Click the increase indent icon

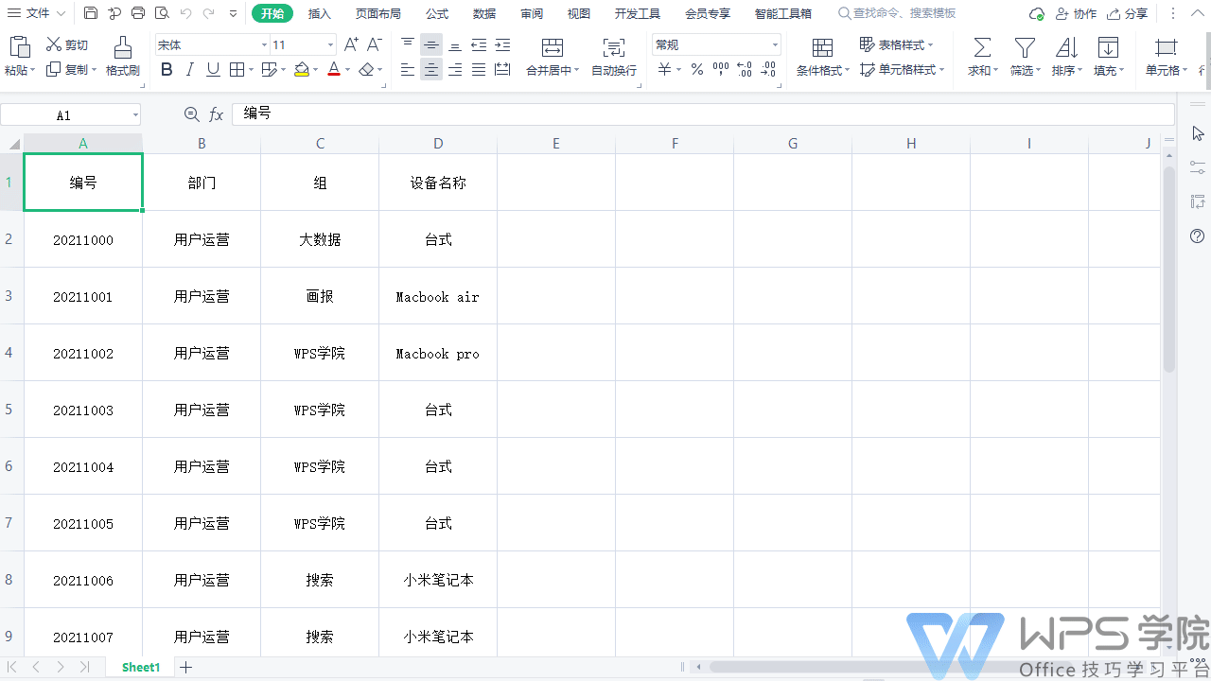pos(502,44)
